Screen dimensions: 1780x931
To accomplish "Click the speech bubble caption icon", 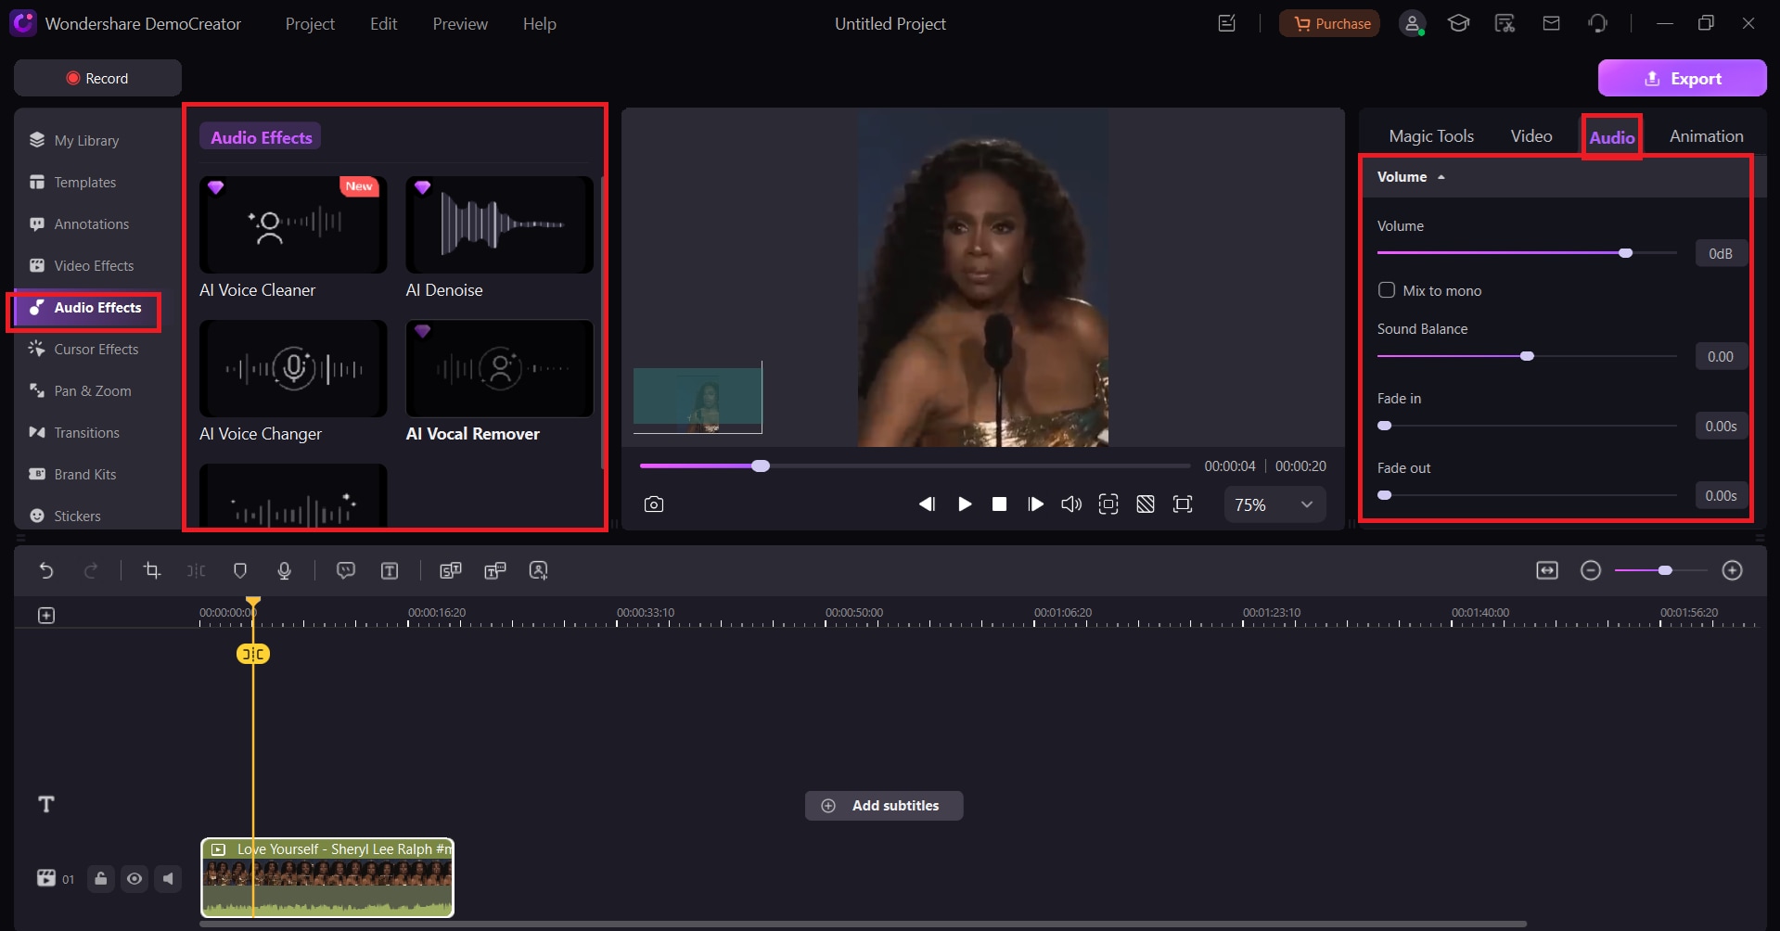I will click(x=346, y=570).
